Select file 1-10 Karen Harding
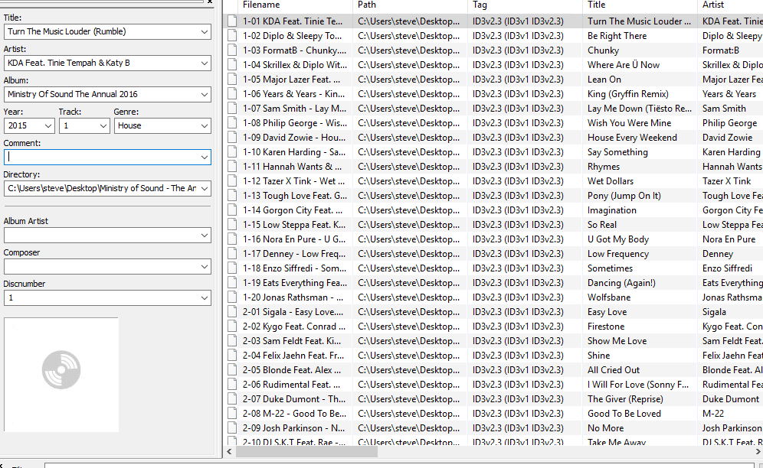 click(x=294, y=152)
